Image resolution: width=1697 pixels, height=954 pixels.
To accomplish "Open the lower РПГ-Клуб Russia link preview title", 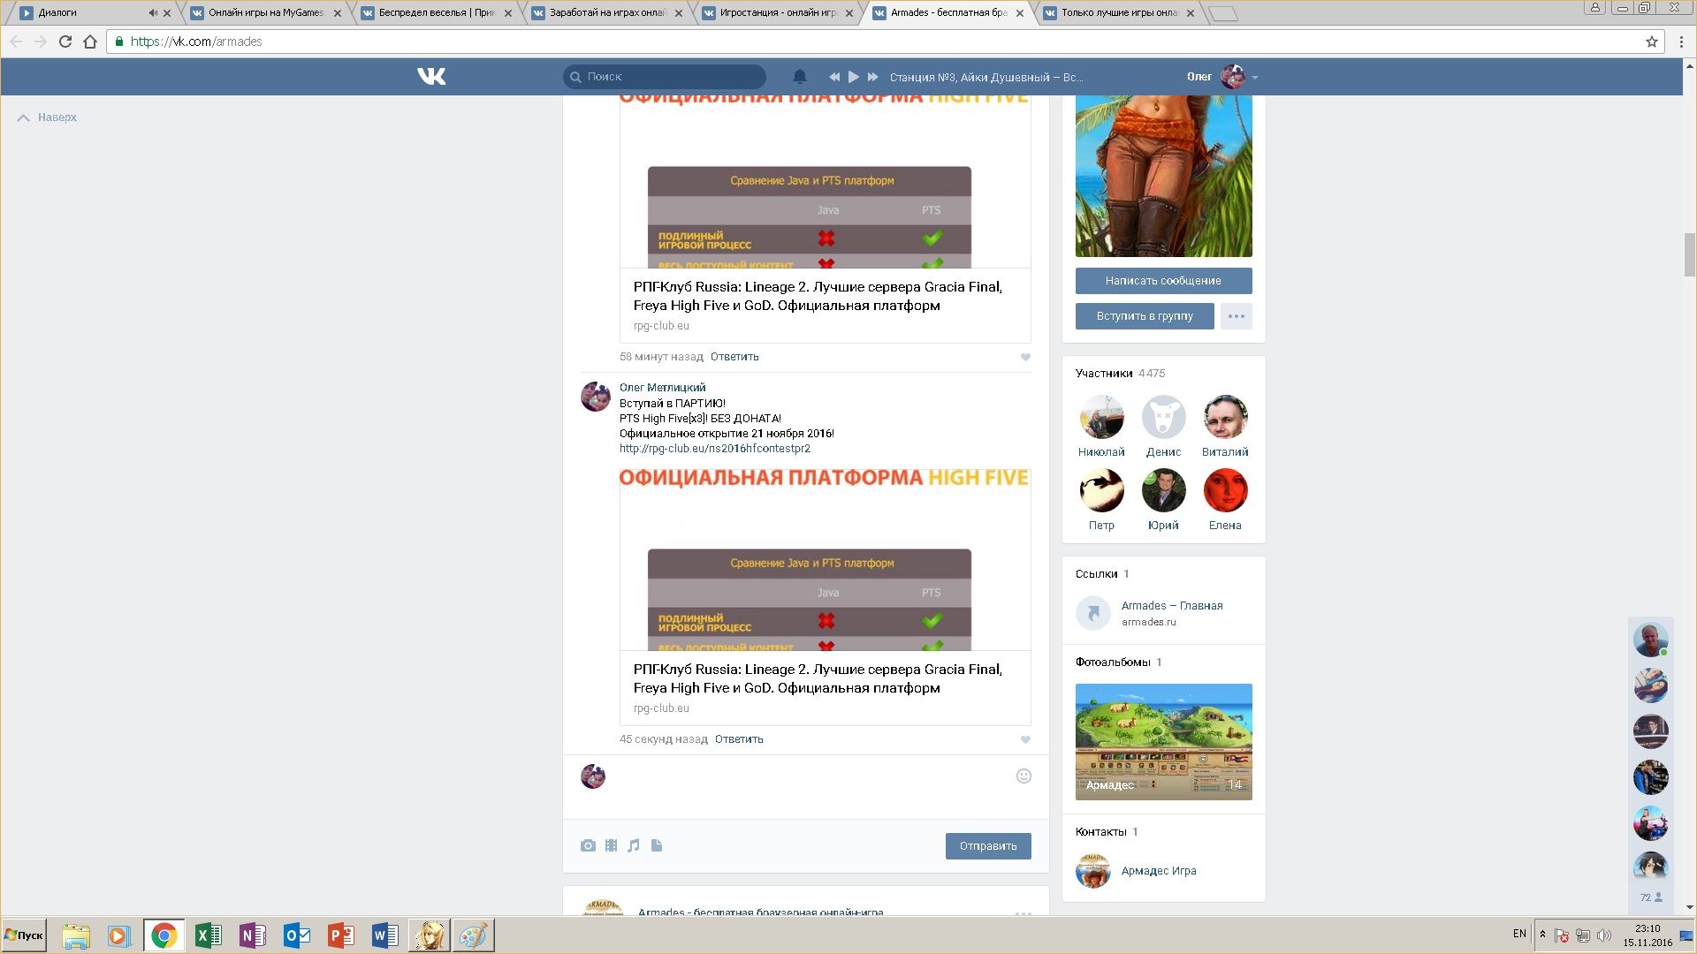I will 818,678.
